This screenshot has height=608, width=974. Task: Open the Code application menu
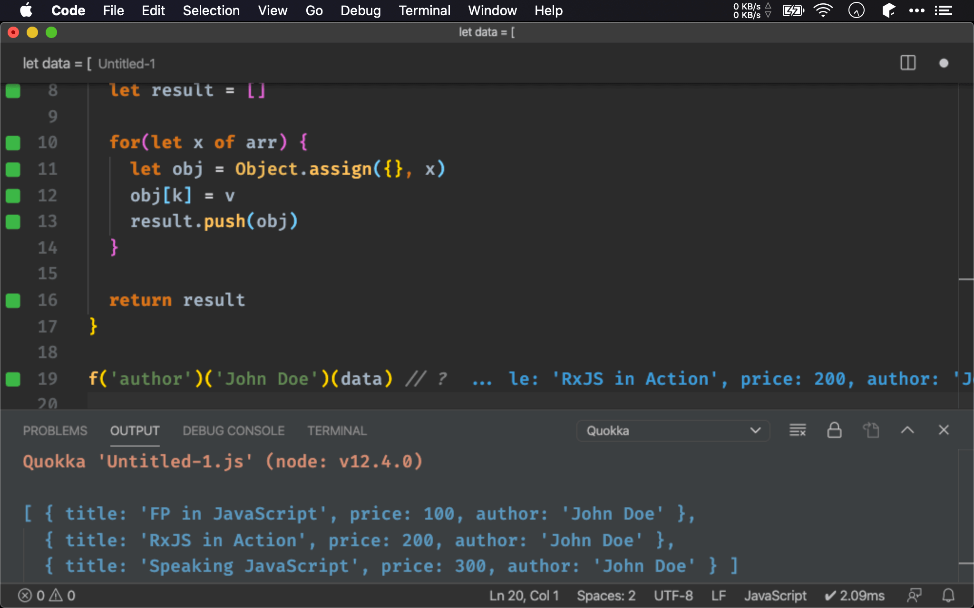click(x=68, y=10)
